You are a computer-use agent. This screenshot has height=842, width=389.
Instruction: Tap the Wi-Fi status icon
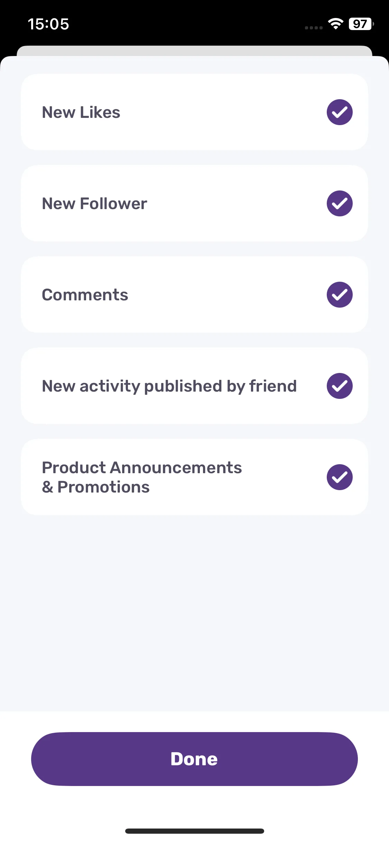coord(335,24)
